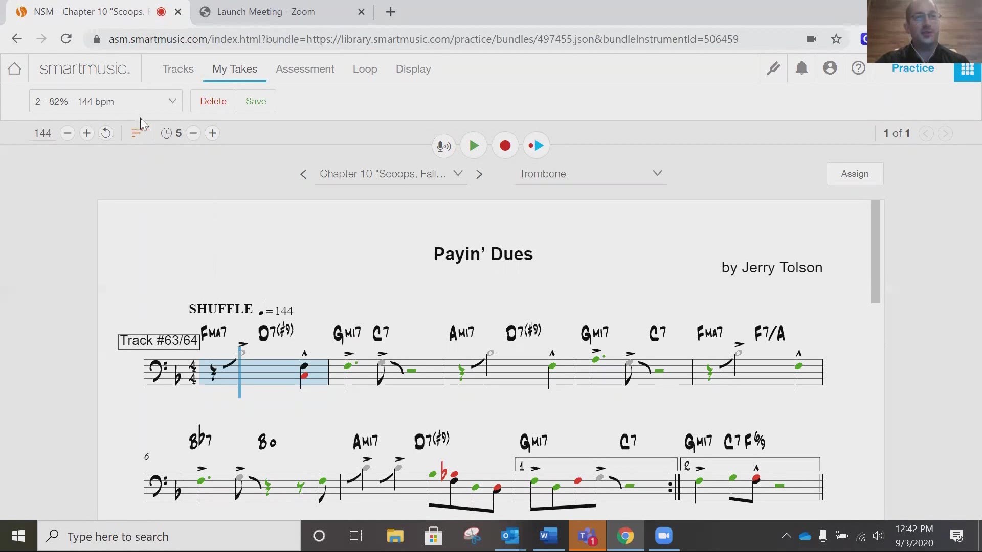This screenshot has height=552, width=982.
Task: Click the microphone icon to enable input
Action: [442, 145]
